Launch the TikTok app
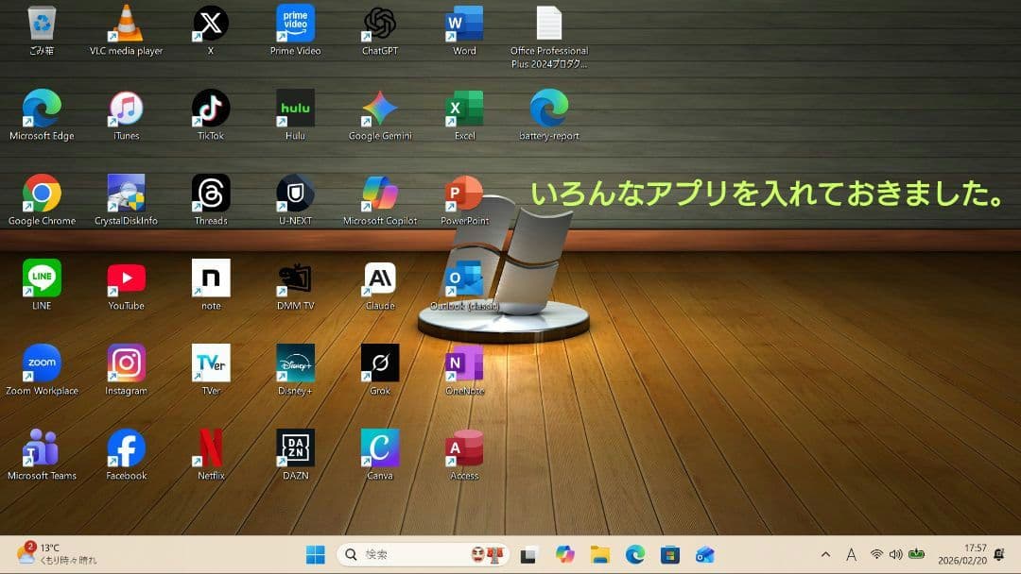 210,109
